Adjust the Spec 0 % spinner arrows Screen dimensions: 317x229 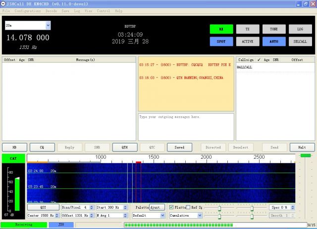(293, 207)
